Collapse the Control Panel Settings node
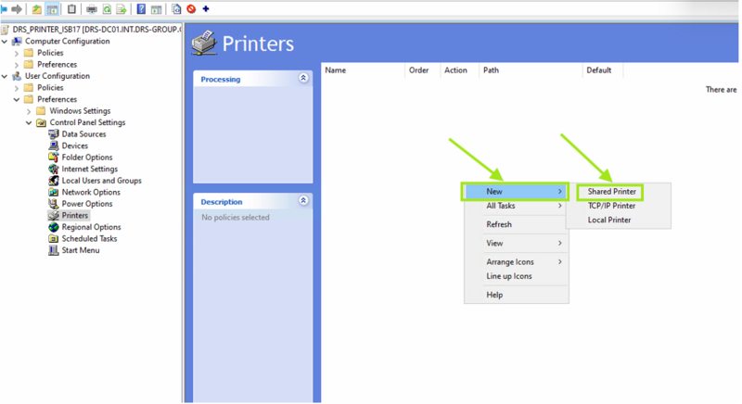The width and height of the screenshot is (742, 404). click(29, 122)
